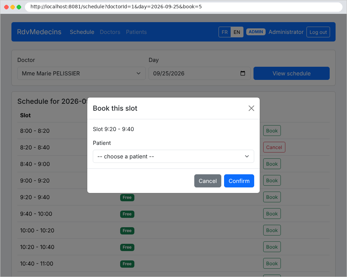Cancel the 8:20 - 8:40 appointment

point(274,147)
